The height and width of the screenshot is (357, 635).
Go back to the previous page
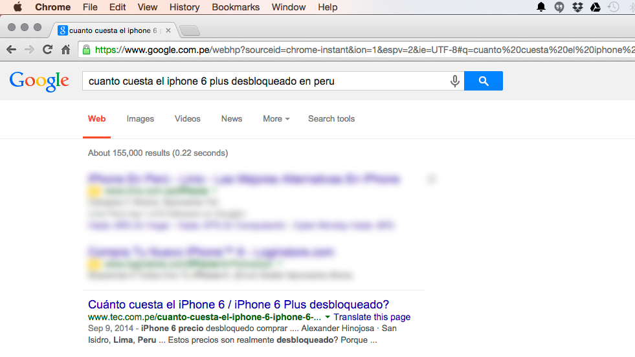click(x=12, y=50)
